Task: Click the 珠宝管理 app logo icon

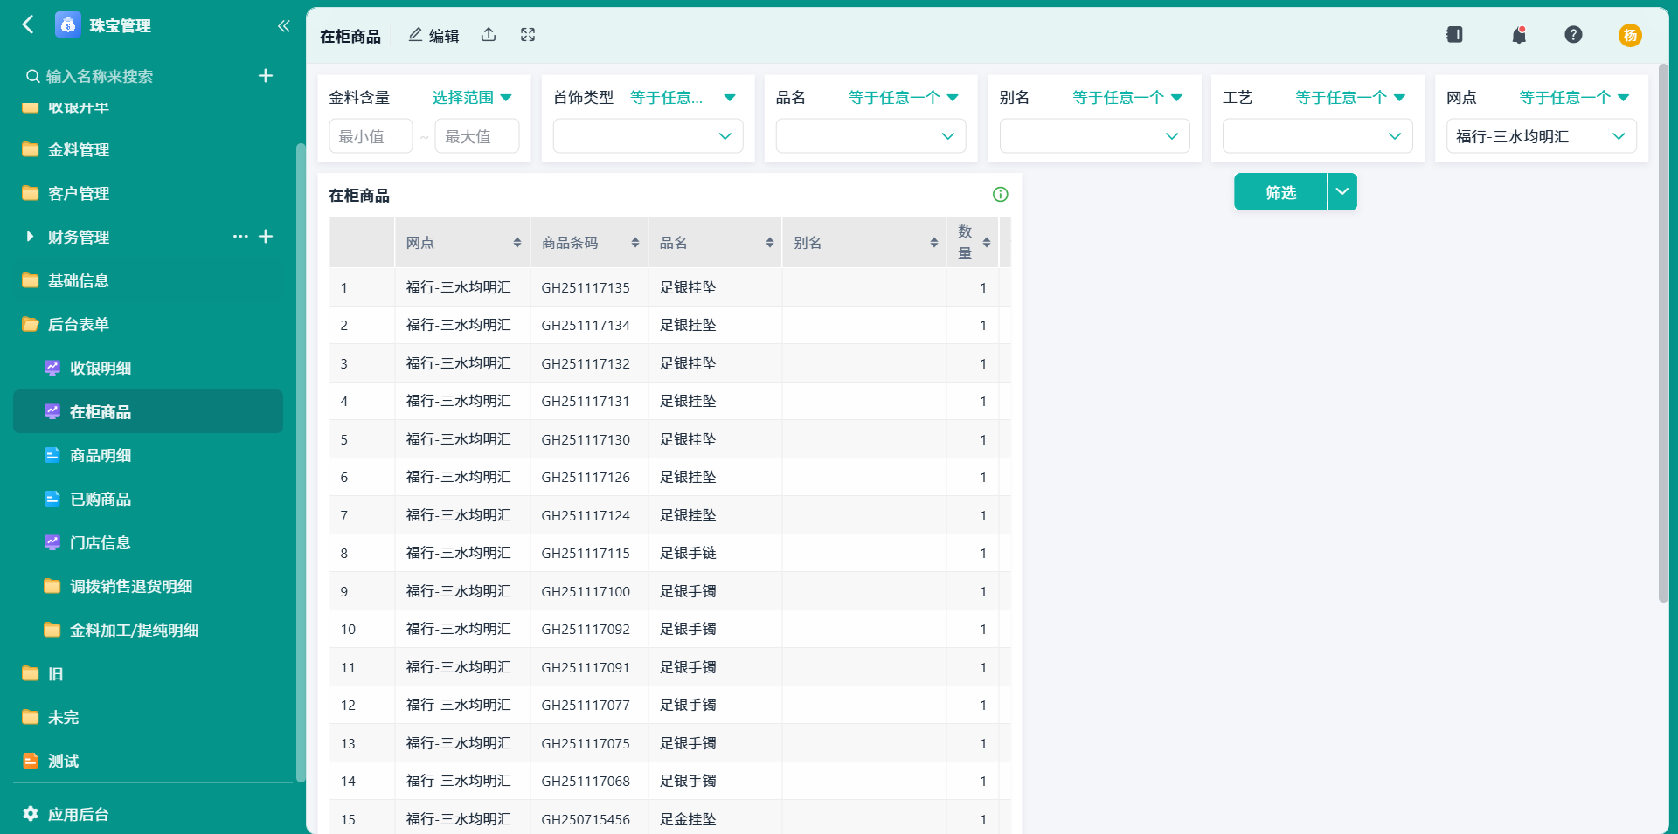Action: click(68, 24)
